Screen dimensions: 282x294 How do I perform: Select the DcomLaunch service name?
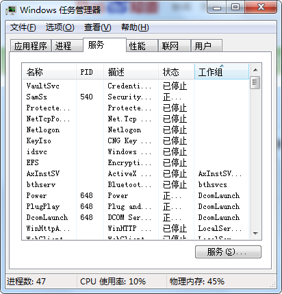(47, 217)
